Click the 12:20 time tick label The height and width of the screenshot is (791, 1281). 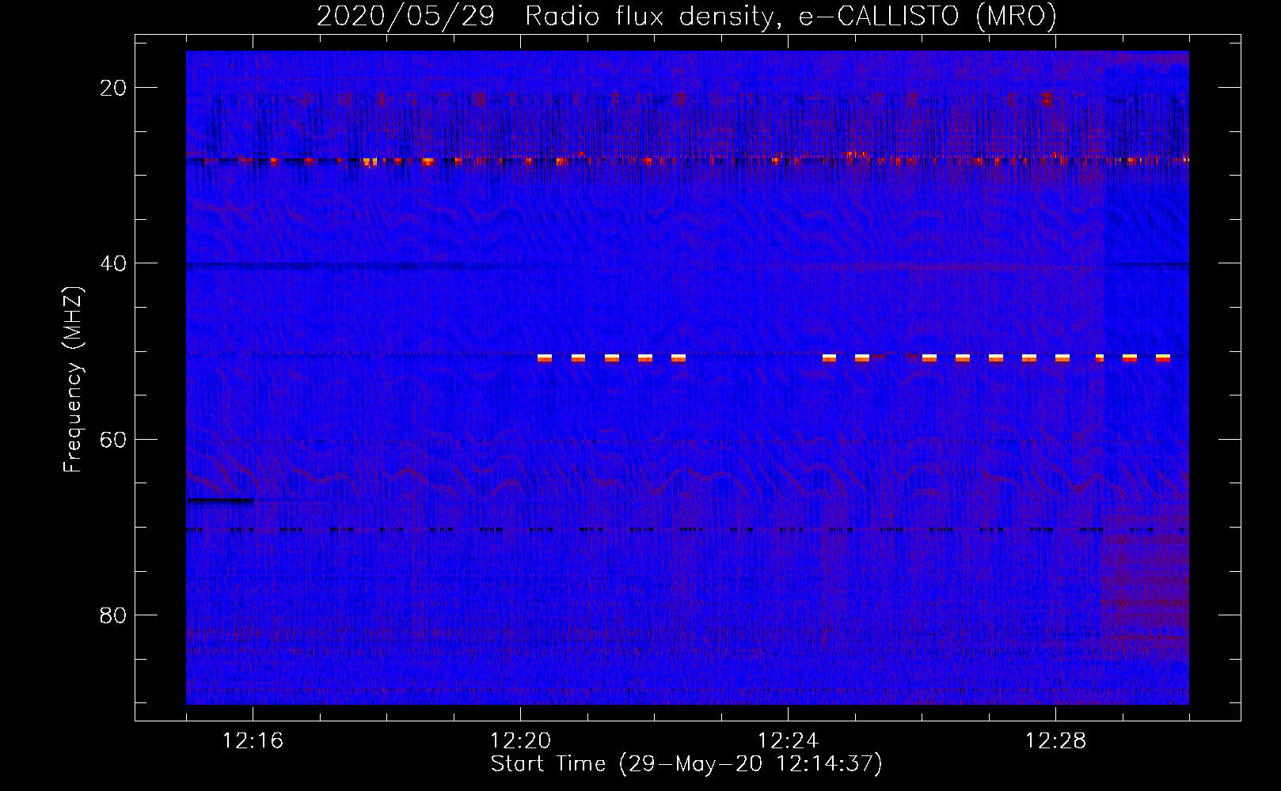point(520,741)
